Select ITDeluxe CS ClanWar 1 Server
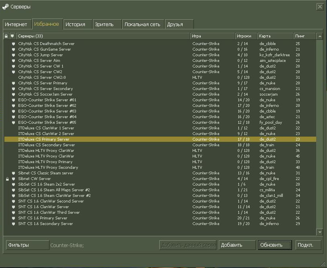This screenshot has width=327, height=268. click(160, 128)
